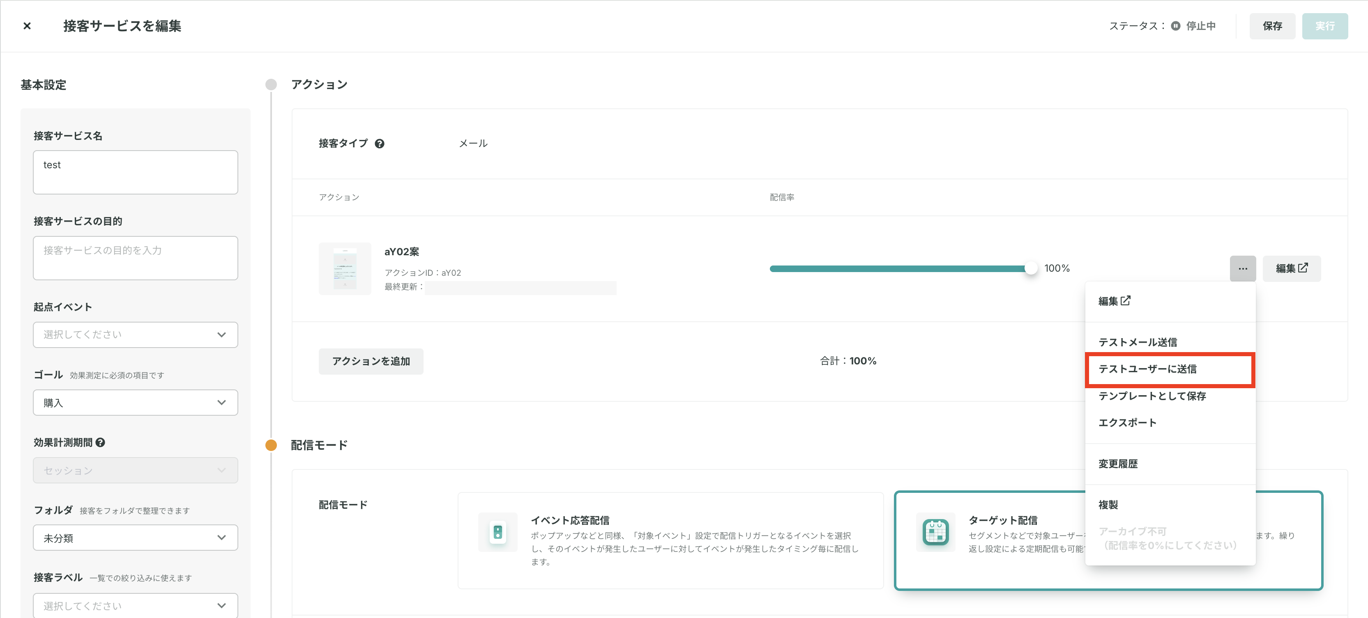This screenshot has width=1368, height=618.
Task: Select テストメール送信 menu item
Action: tap(1138, 342)
